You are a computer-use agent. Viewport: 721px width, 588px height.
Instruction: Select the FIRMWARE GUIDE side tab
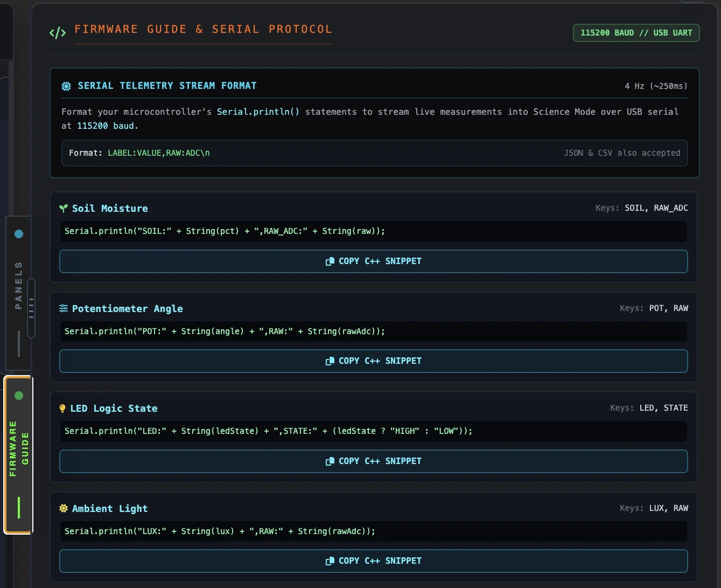[19, 455]
